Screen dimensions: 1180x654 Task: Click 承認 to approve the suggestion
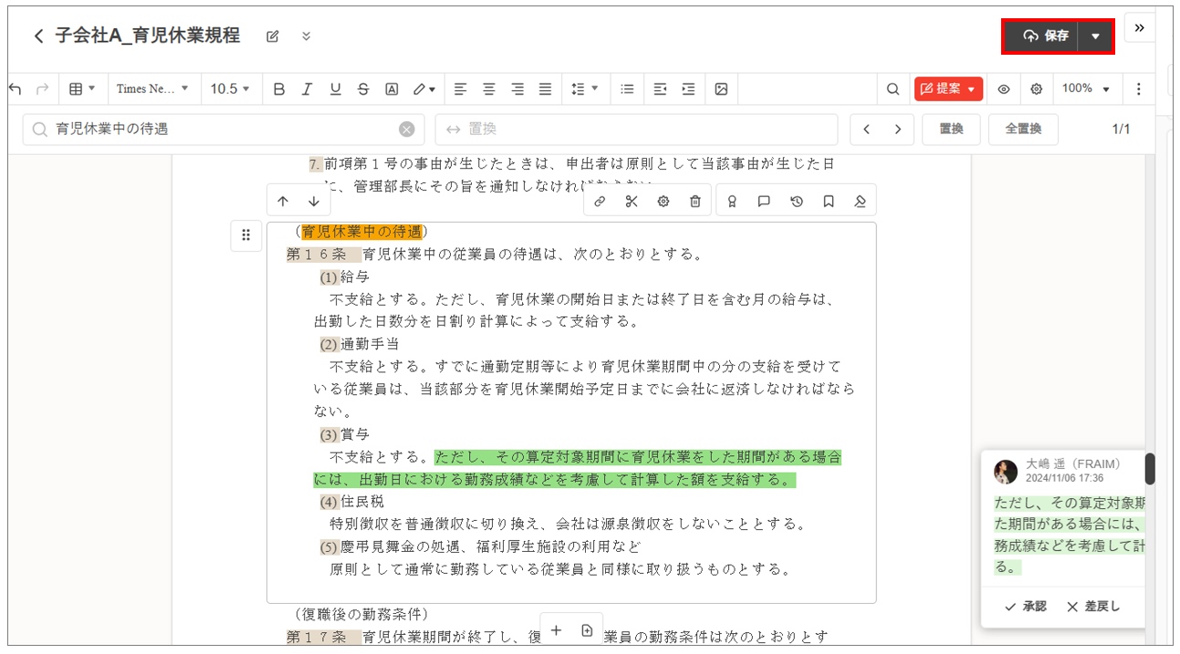1025,607
